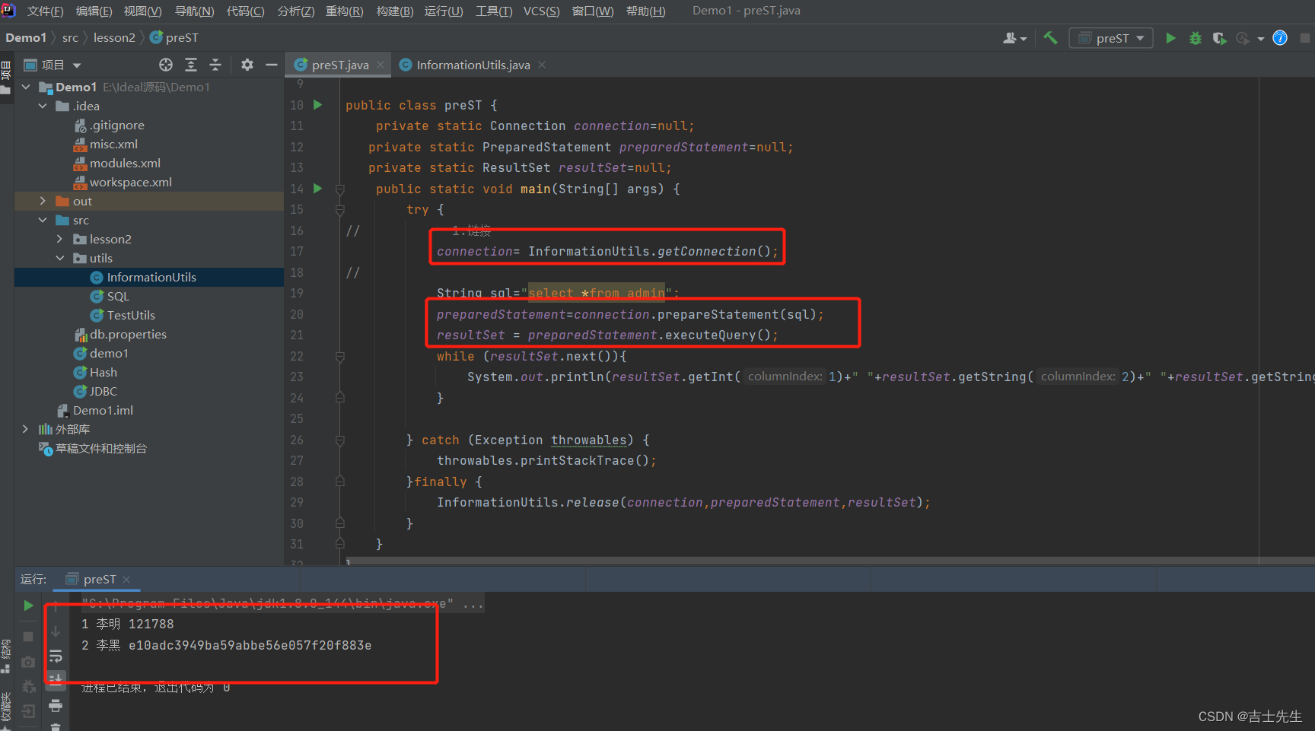Image resolution: width=1315 pixels, height=731 pixels.
Task: Rerun preST in the run panel
Action: [x=28, y=605]
